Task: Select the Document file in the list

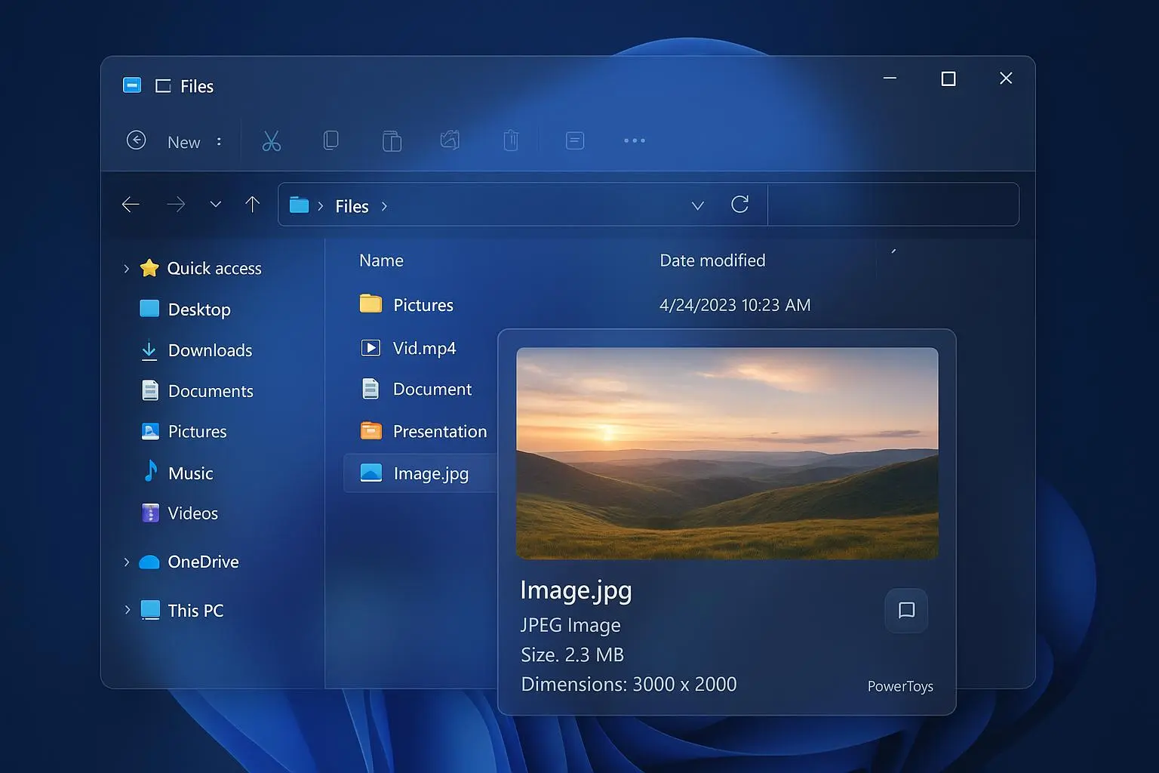Action: 432,389
